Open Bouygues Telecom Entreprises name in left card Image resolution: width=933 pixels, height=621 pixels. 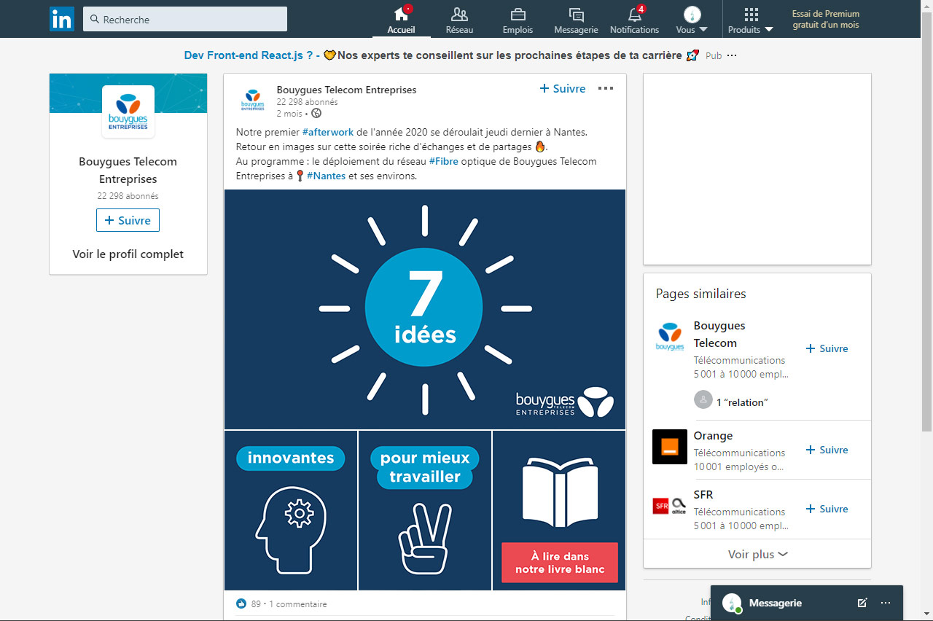coord(128,170)
